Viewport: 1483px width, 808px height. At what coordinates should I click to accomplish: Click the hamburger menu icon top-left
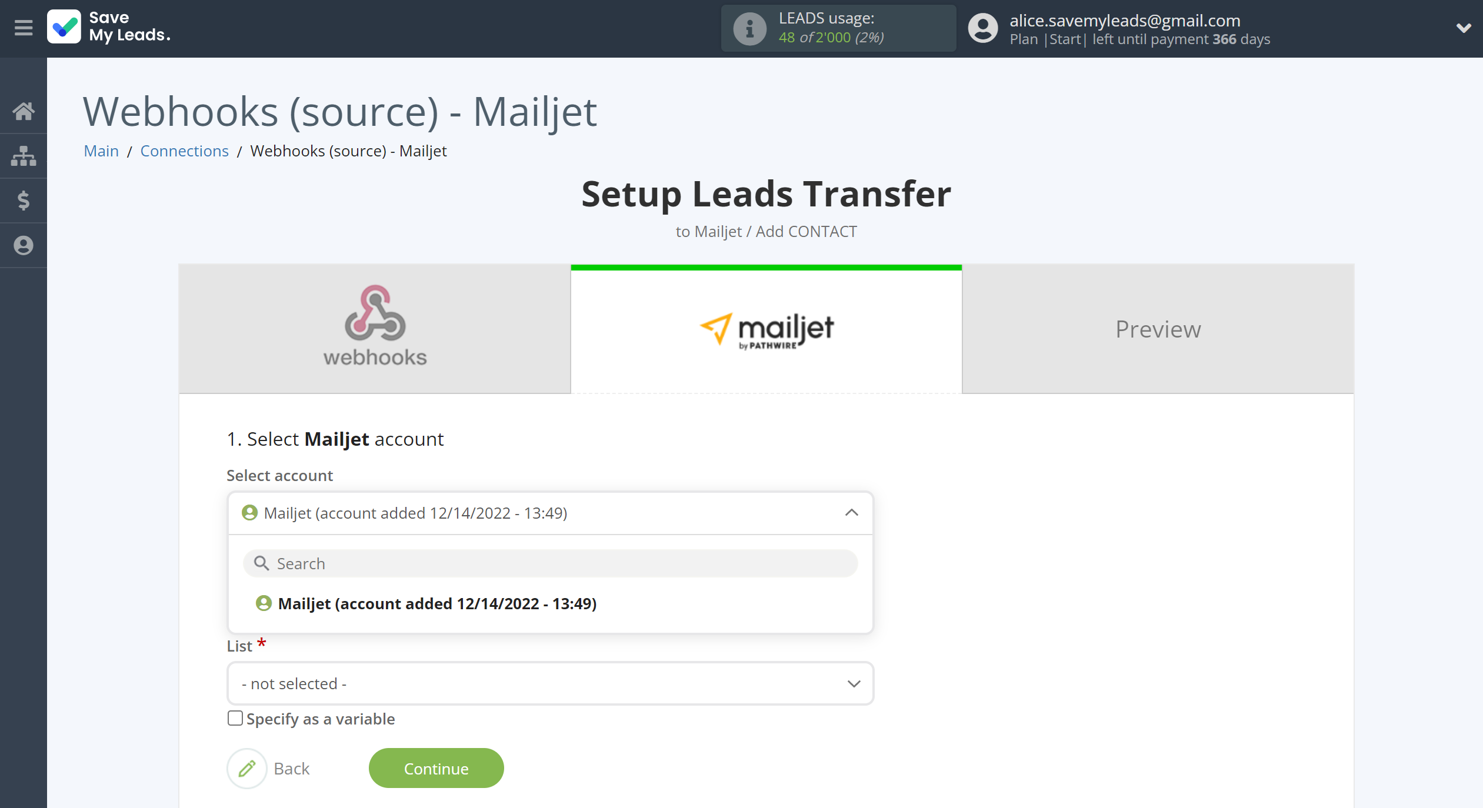(x=22, y=28)
